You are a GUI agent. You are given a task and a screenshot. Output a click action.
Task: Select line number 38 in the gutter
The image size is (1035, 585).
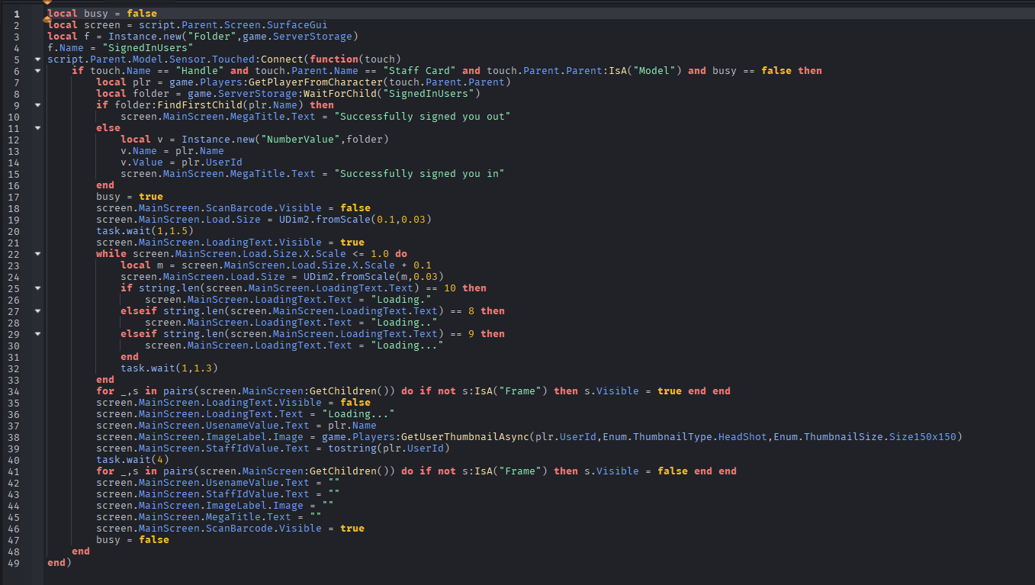pyautogui.click(x=16, y=437)
